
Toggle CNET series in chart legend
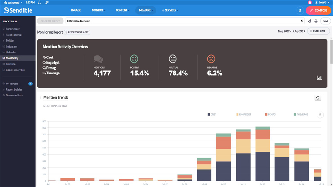pyautogui.click(x=212, y=115)
